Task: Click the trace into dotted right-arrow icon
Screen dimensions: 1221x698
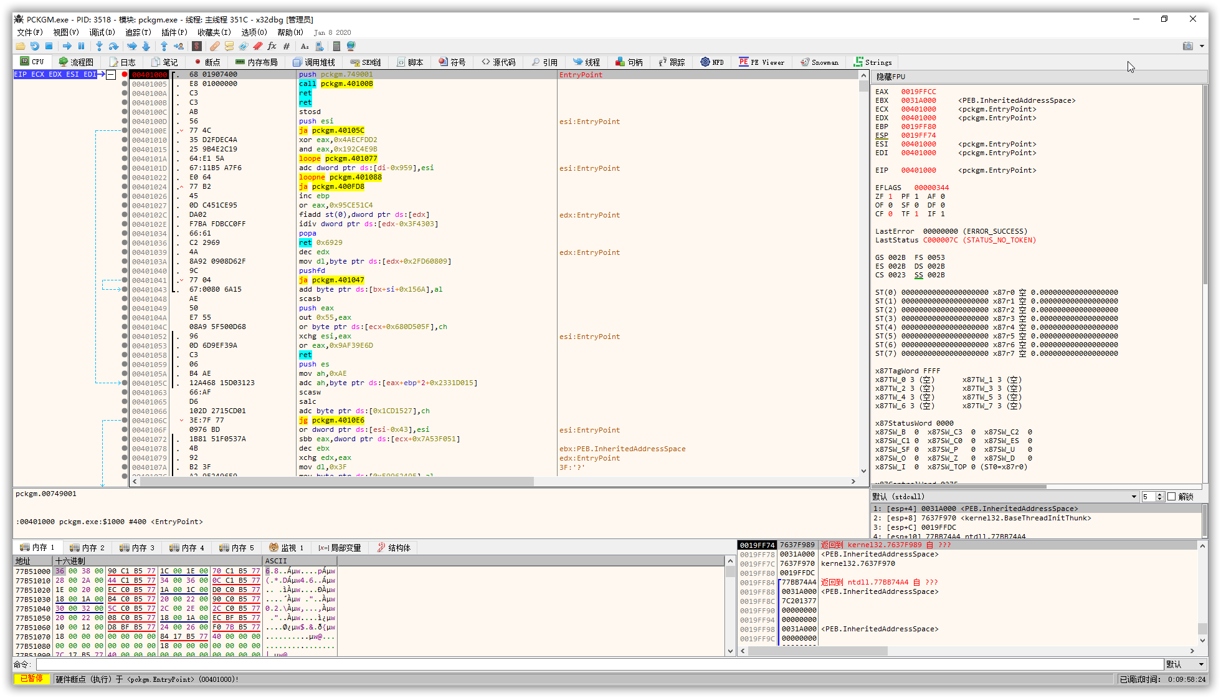Action: pyautogui.click(x=132, y=46)
